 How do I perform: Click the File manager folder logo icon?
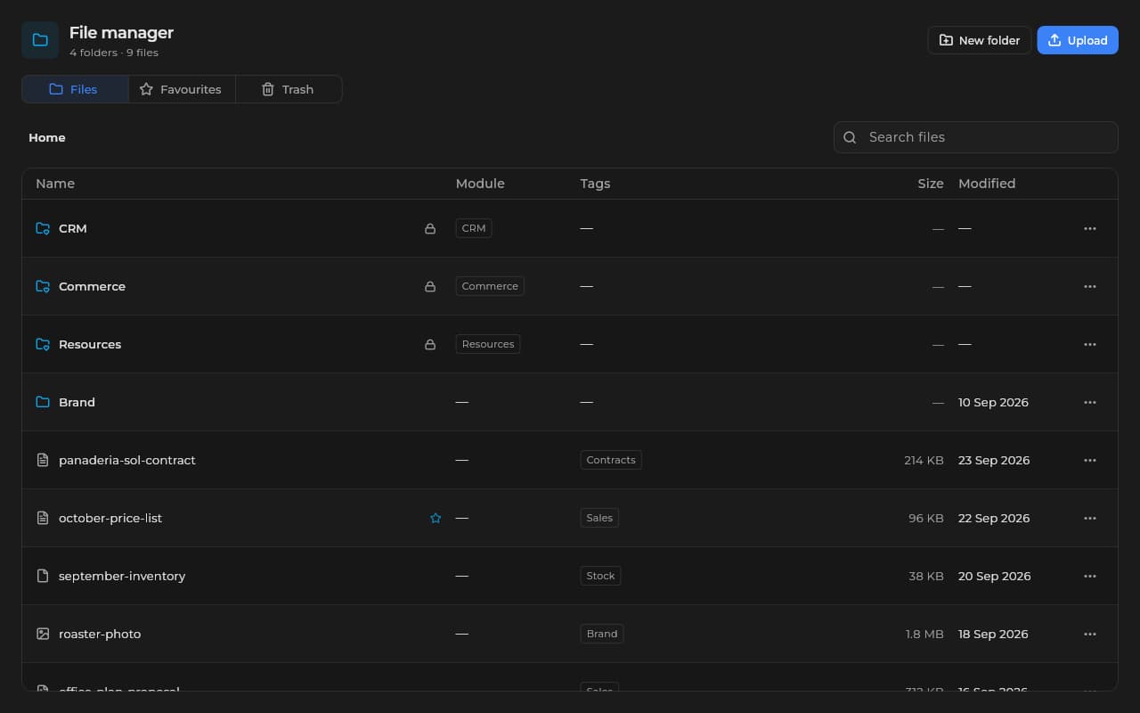(x=40, y=40)
